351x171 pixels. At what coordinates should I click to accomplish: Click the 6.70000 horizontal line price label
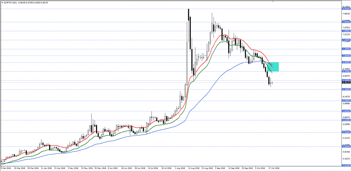[x=346, y=71]
